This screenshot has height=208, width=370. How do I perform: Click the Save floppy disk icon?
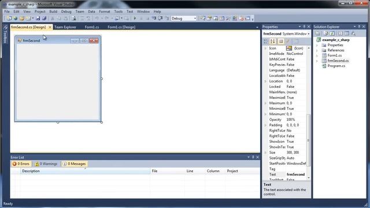38,18
